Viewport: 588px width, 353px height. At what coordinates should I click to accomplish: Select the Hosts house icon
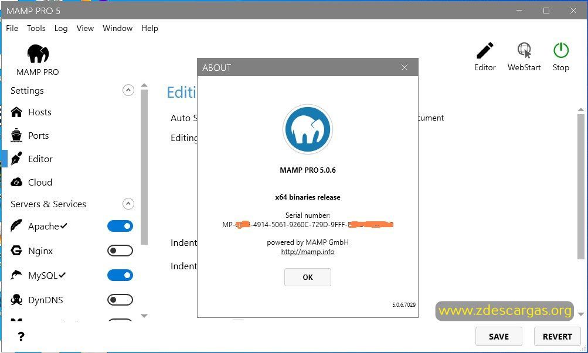pos(16,112)
